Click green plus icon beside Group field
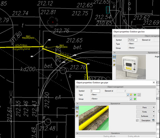This screenshot has width=160, height=138. click(x=135, y=99)
